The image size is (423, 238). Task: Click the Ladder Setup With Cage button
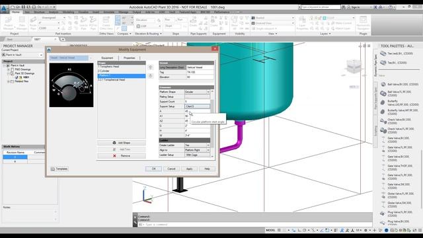197,155
